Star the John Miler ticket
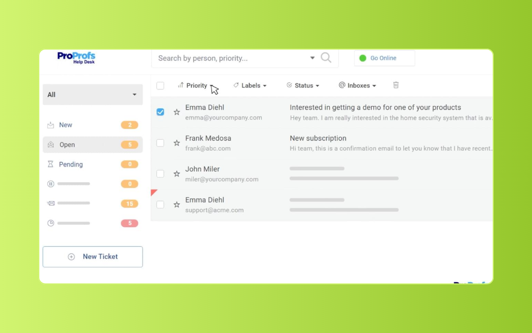The image size is (532, 333). click(x=177, y=174)
